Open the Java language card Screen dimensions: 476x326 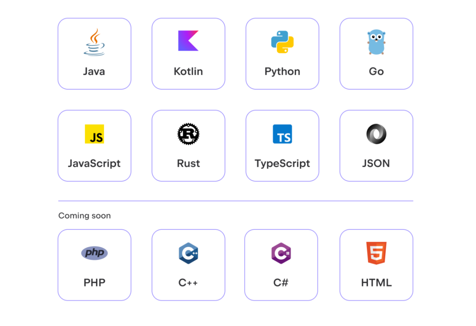pos(94,53)
